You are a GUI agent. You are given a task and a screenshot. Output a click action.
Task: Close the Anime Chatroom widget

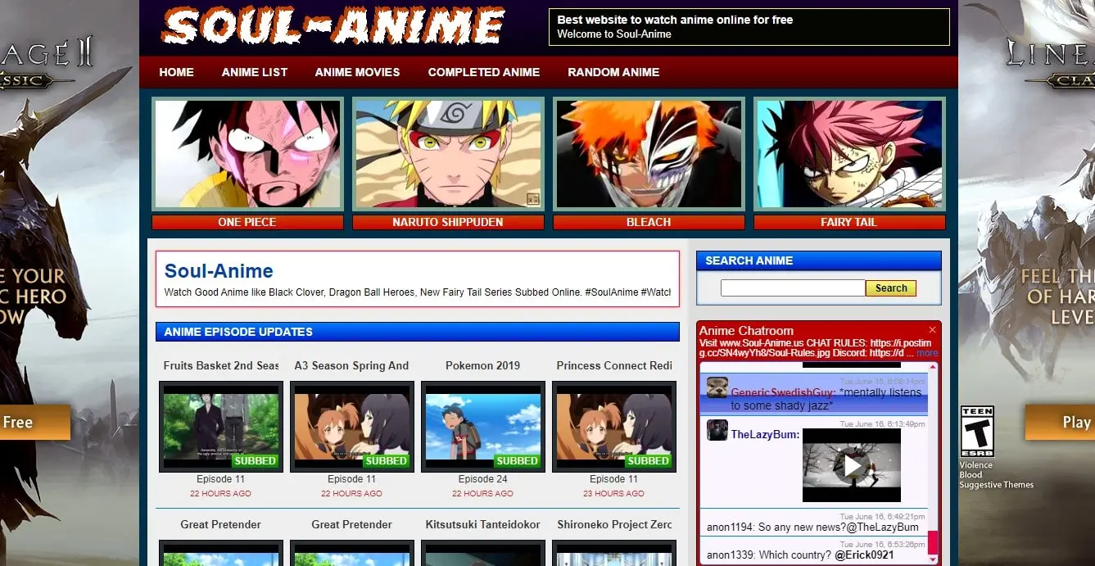tap(932, 330)
